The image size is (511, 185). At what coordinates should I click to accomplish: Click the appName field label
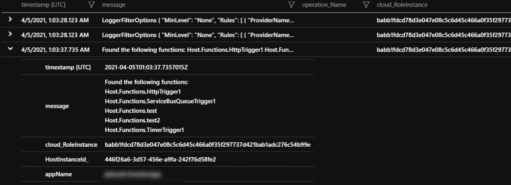[x=59, y=174]
